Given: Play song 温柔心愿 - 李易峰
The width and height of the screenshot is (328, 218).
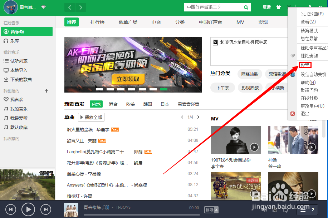Looking at the screenshot, I should (84, 174).
